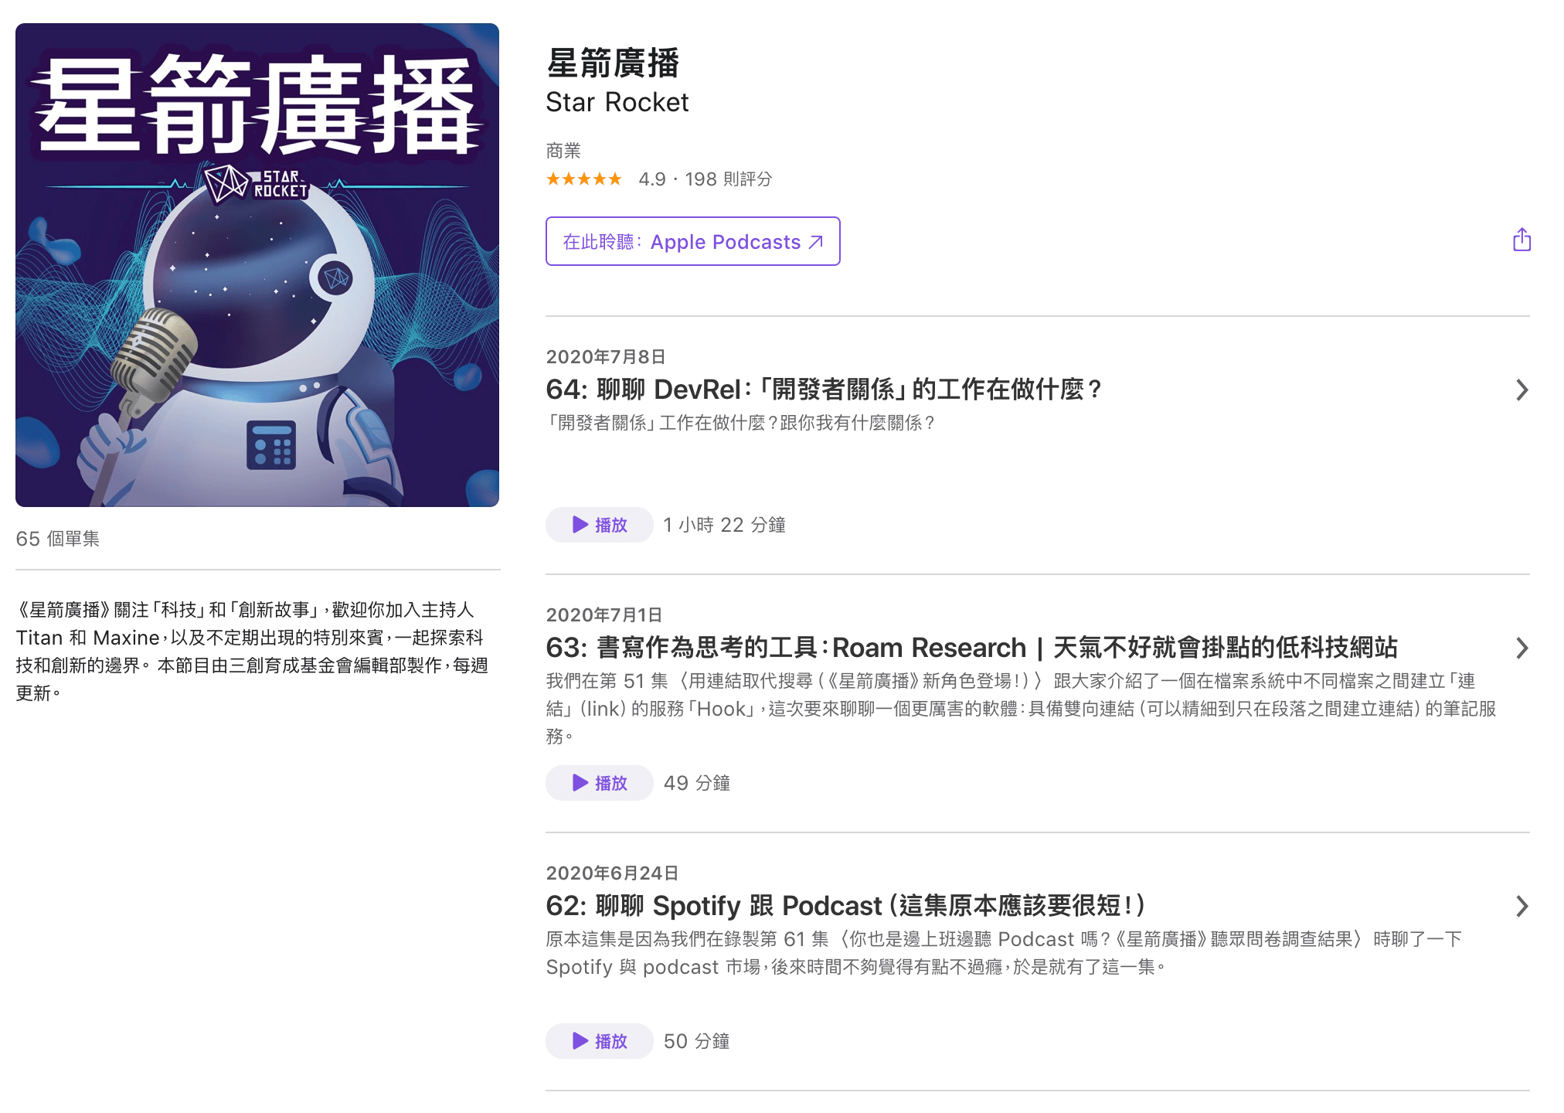1564x1113 pixels.
Task: Open episode title 63: 書寫作為思考的工具
Action: [971, 648]
